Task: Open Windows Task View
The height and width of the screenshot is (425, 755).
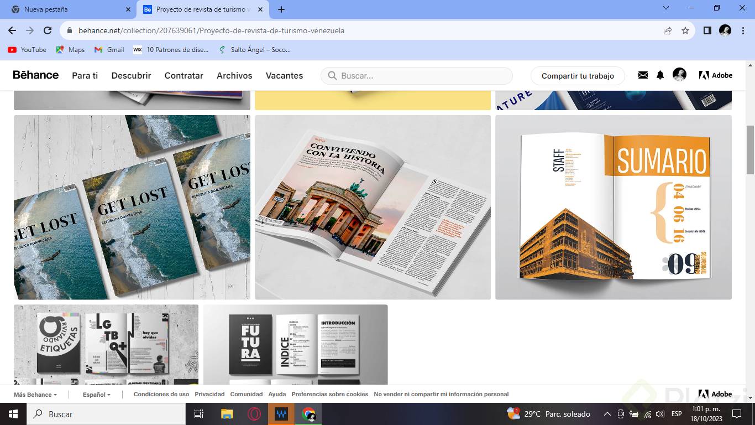Action: [199, 414]
